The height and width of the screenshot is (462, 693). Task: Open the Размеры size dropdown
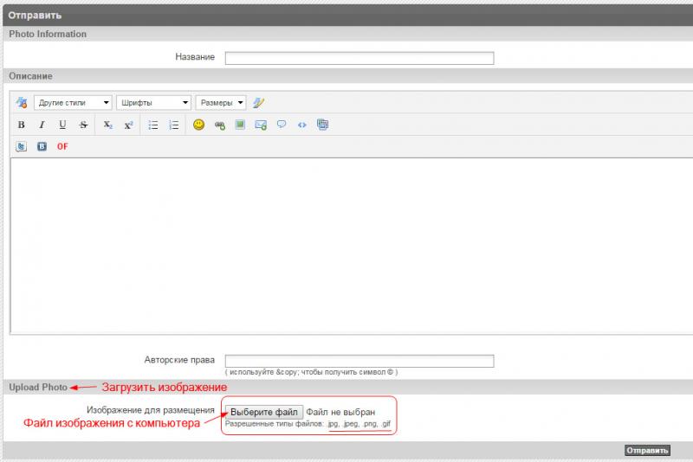pyautogui.click(x=221, y=103)
